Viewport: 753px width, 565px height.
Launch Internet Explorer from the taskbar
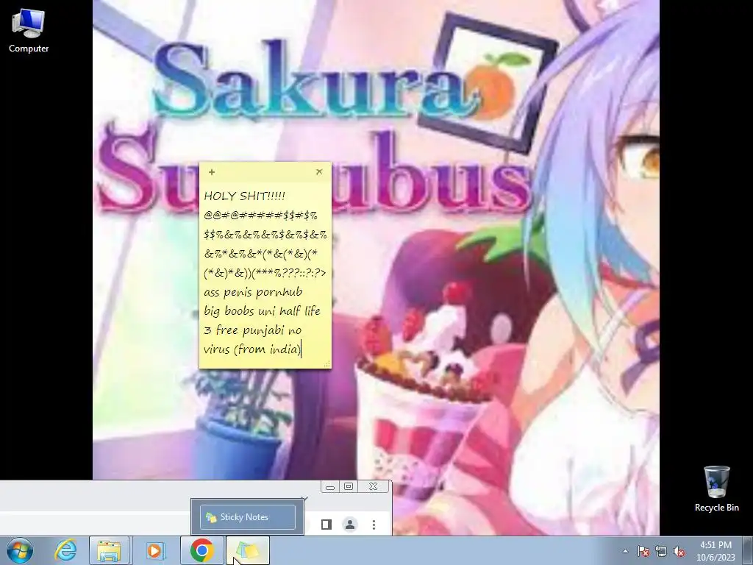point(65,550)
